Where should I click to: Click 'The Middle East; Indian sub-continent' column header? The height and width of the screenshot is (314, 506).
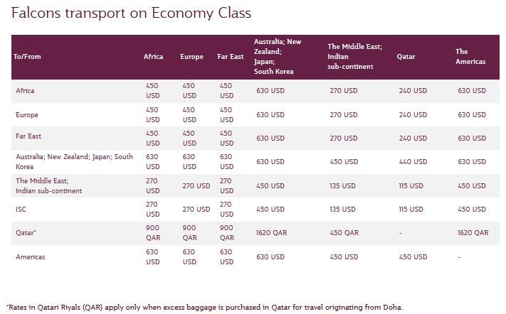[x=354, y=56]
